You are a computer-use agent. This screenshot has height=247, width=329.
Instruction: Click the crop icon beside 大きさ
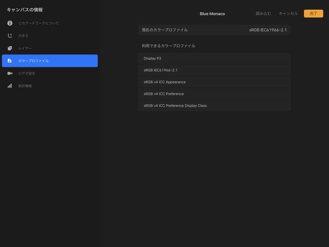coord(10,36)
